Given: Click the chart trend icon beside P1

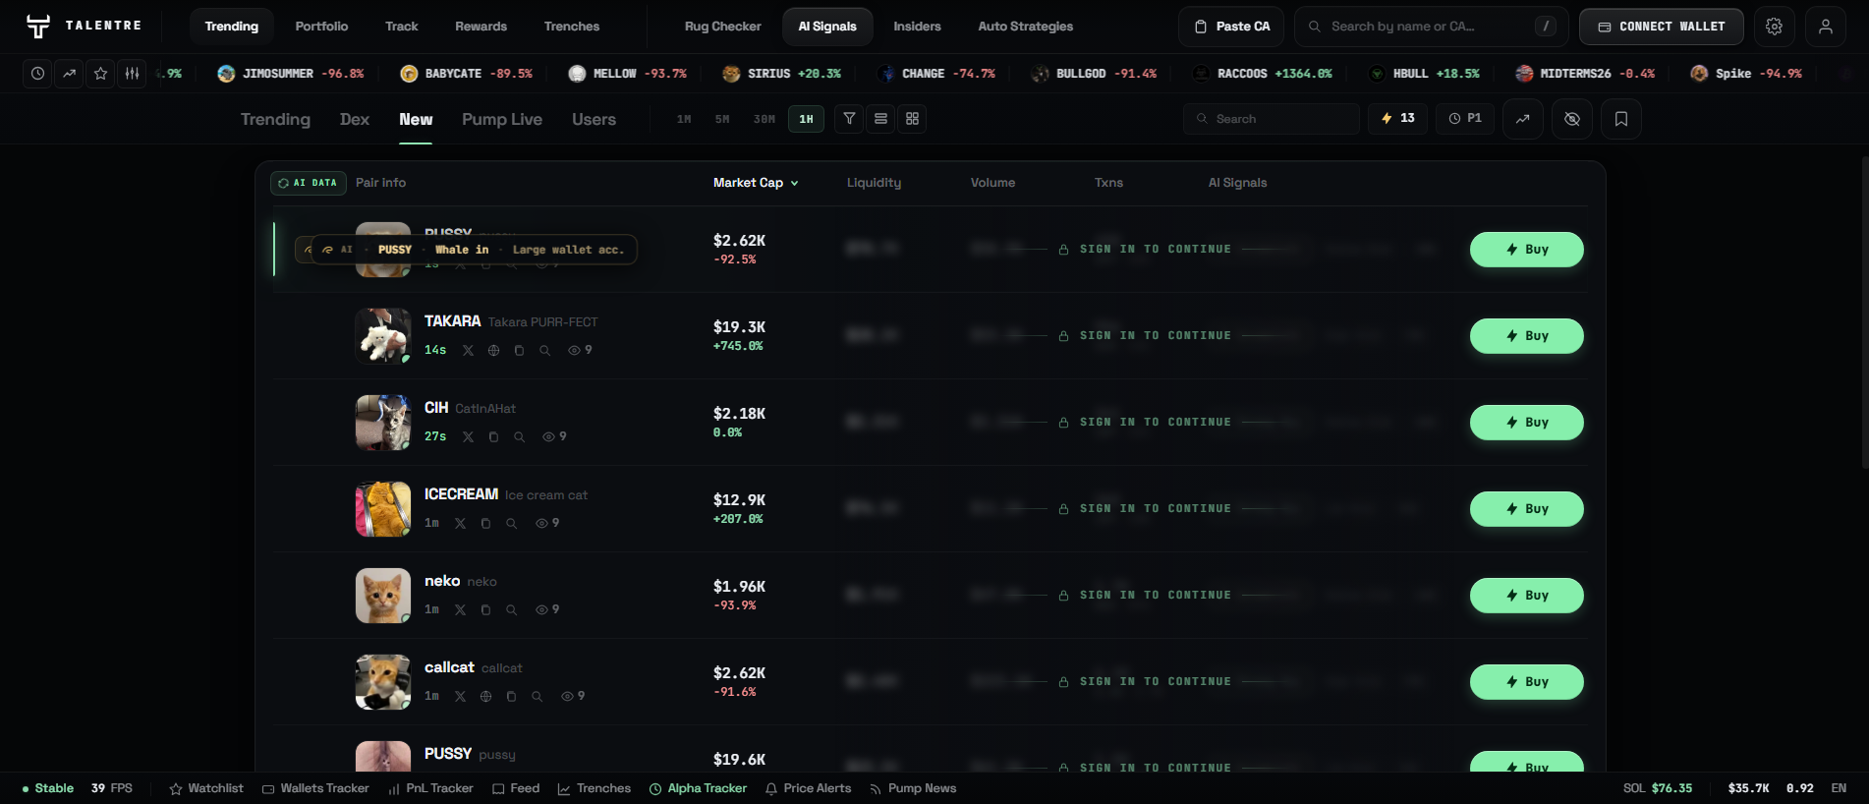Looking at the screenshot, I should (x=1522, y=119).
